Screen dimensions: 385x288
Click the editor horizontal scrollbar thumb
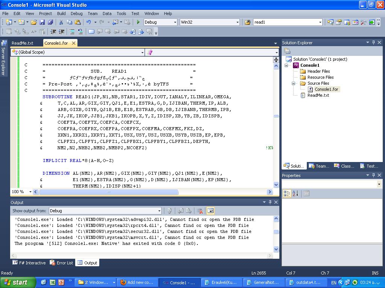coord(108,192)
